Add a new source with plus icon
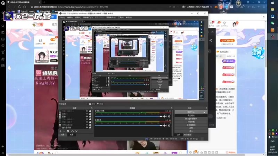278x156 pixels. [x=60, y=131]
